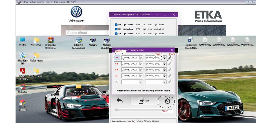Open the Ce PC desktop icon
This screenshot has height=123, width=256.
point(22,42)
